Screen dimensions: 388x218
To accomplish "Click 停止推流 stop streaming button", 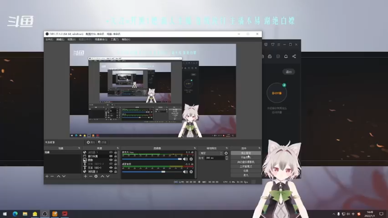I will [x=246, y=153].
